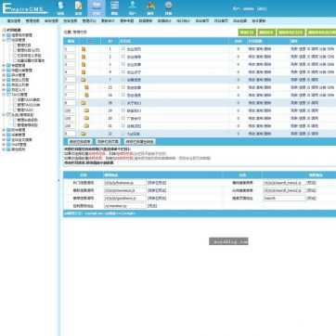Screen dimensions: 336x336
Task: Click the sidebar collapse arrow handle
Action: pos(58,180)
